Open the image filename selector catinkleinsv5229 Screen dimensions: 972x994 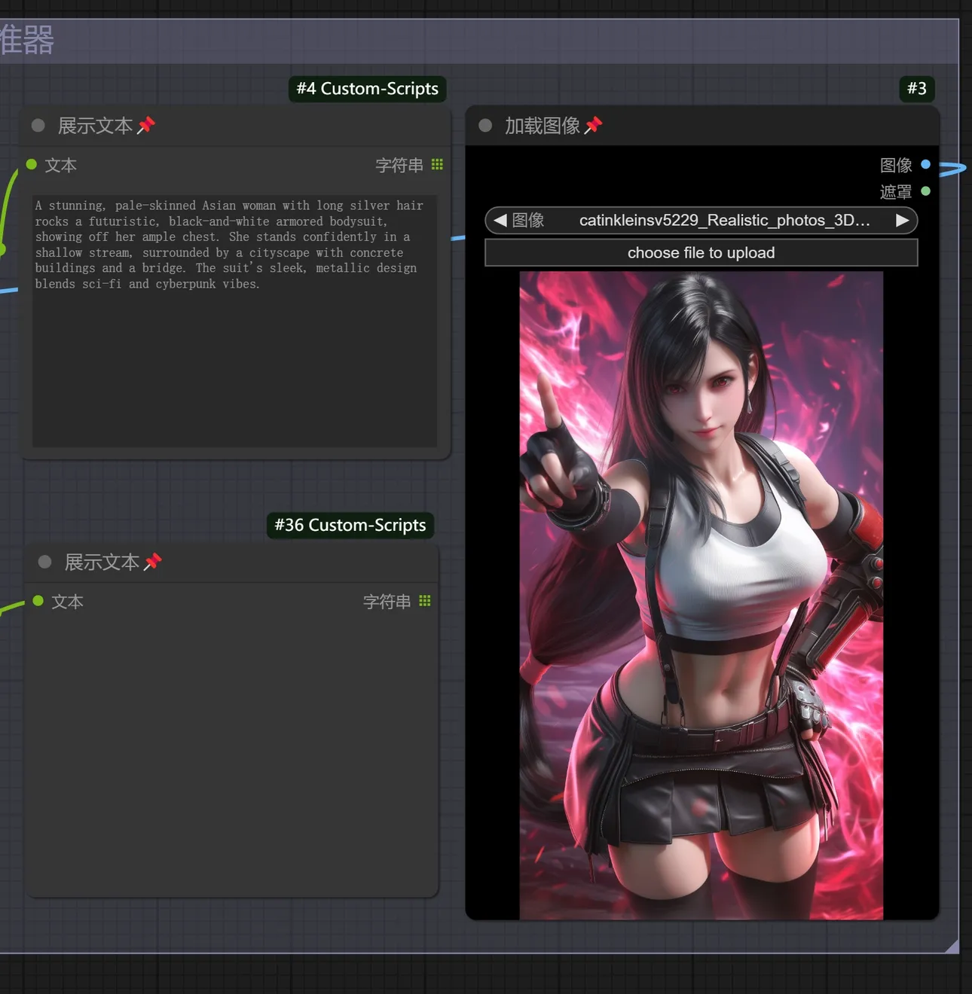701,221
